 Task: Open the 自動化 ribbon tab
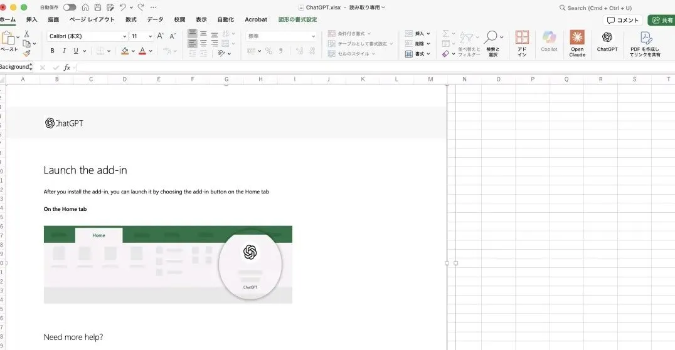(226, 19)
